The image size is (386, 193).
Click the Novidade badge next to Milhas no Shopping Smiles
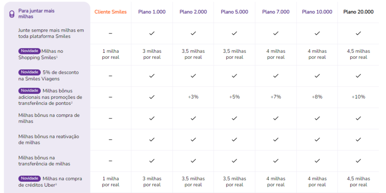[x=29, y=51]
